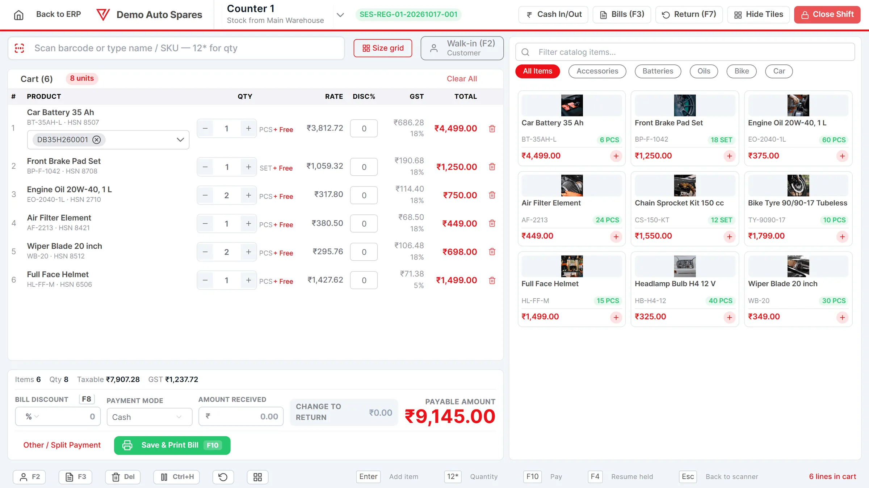Add Chain Sprocket Kit 150 cc plus
The image size is (869, 488).
coord(729,237)
